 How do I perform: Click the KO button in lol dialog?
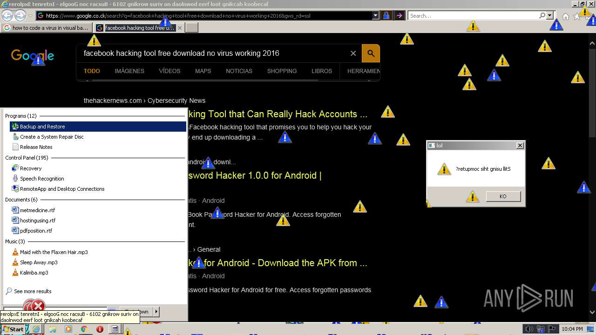pyautogui.click(x=503, y=196)
